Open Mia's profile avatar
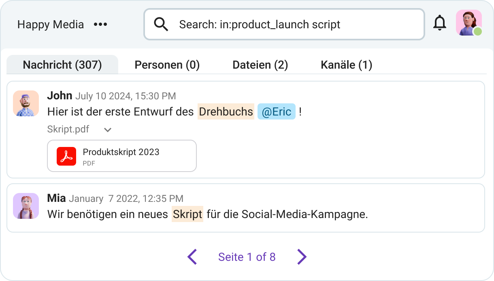The height and width of the screenshot is (281, 494). click(x=26, y=206)
